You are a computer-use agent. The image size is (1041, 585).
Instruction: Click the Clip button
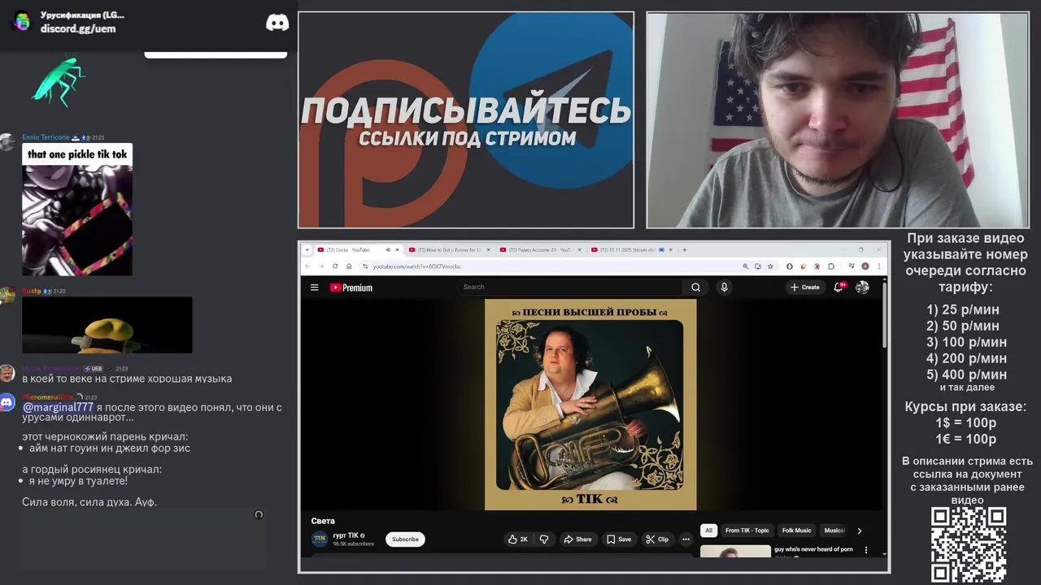click(657, 539)
